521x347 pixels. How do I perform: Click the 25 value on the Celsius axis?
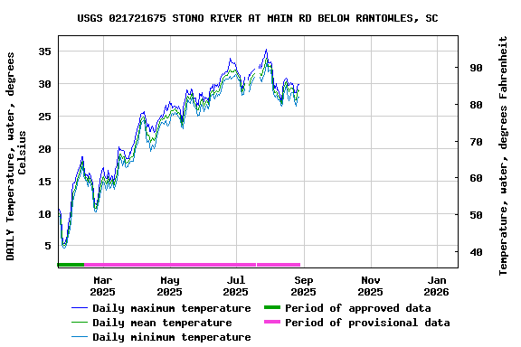[x=45, y=117]
